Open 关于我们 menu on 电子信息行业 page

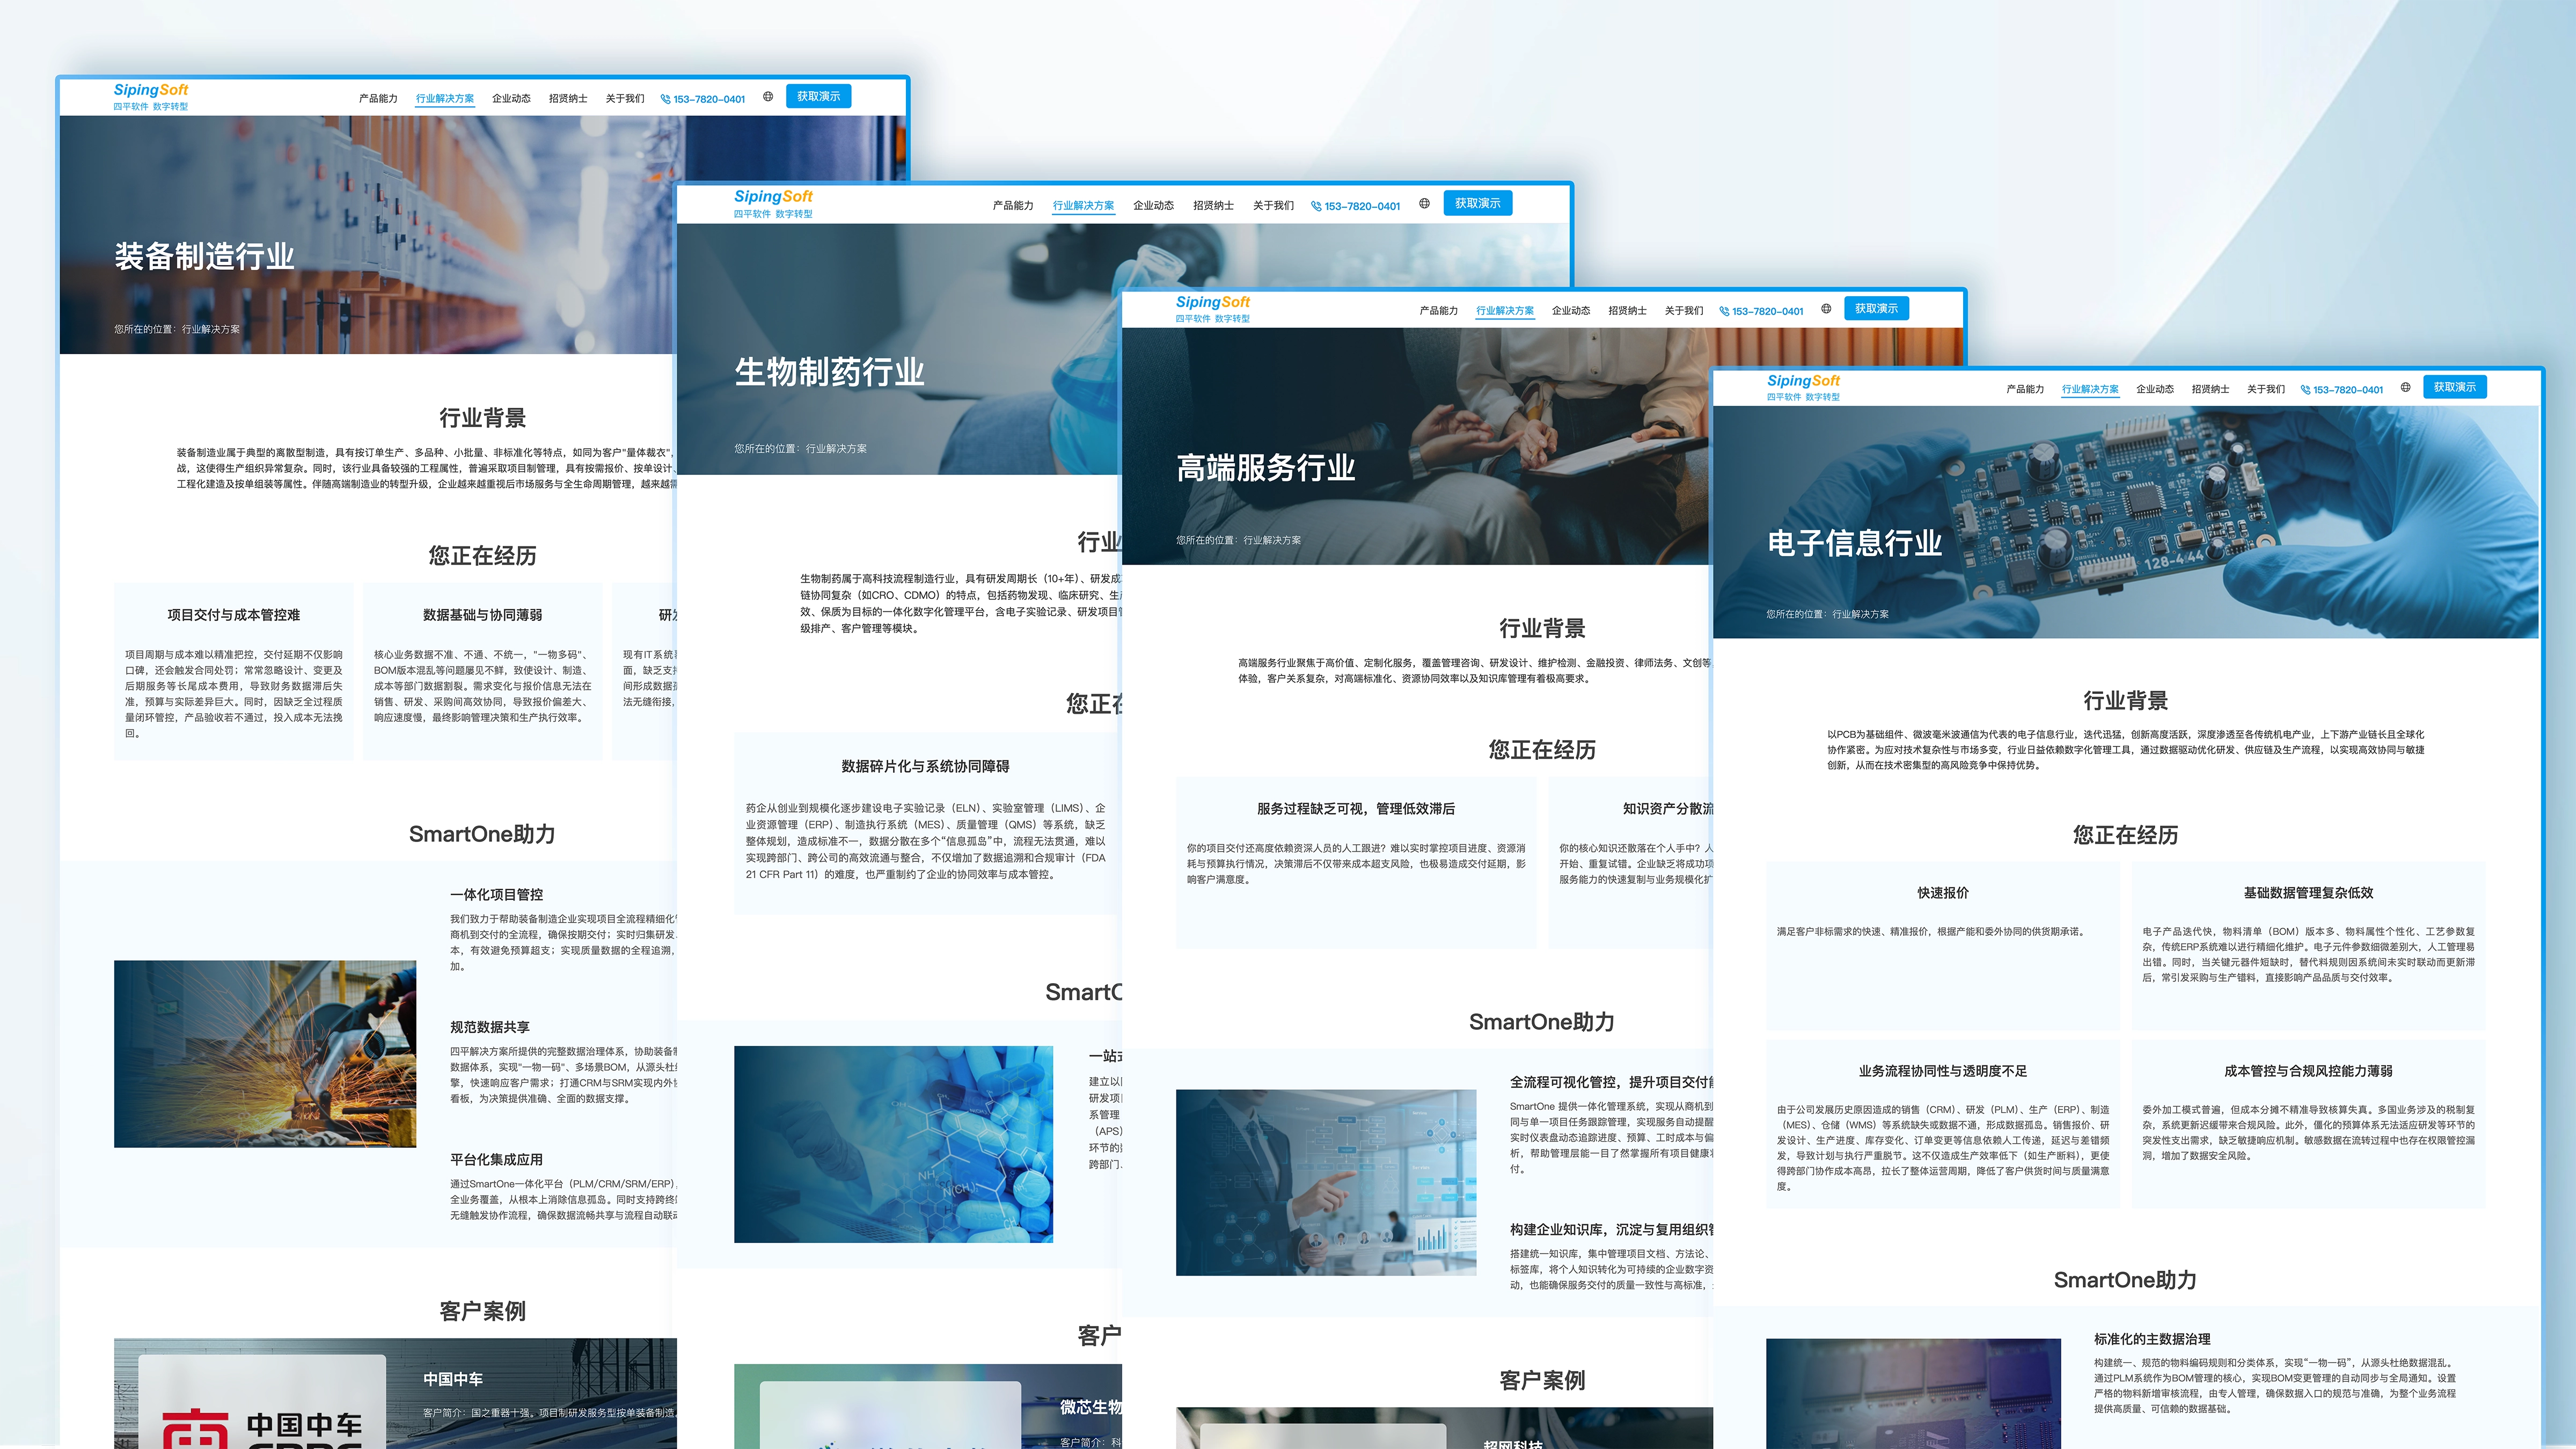click(2266, 390)
